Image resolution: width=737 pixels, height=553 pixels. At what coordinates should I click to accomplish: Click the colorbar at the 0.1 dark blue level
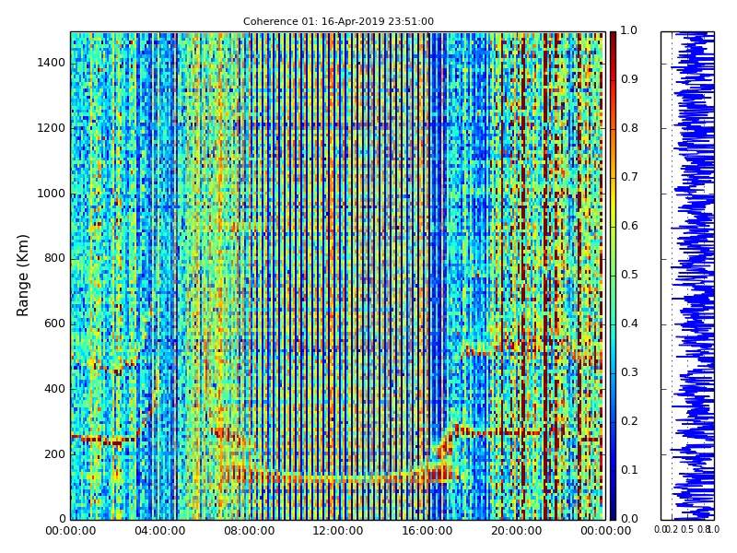coord(613,471)
